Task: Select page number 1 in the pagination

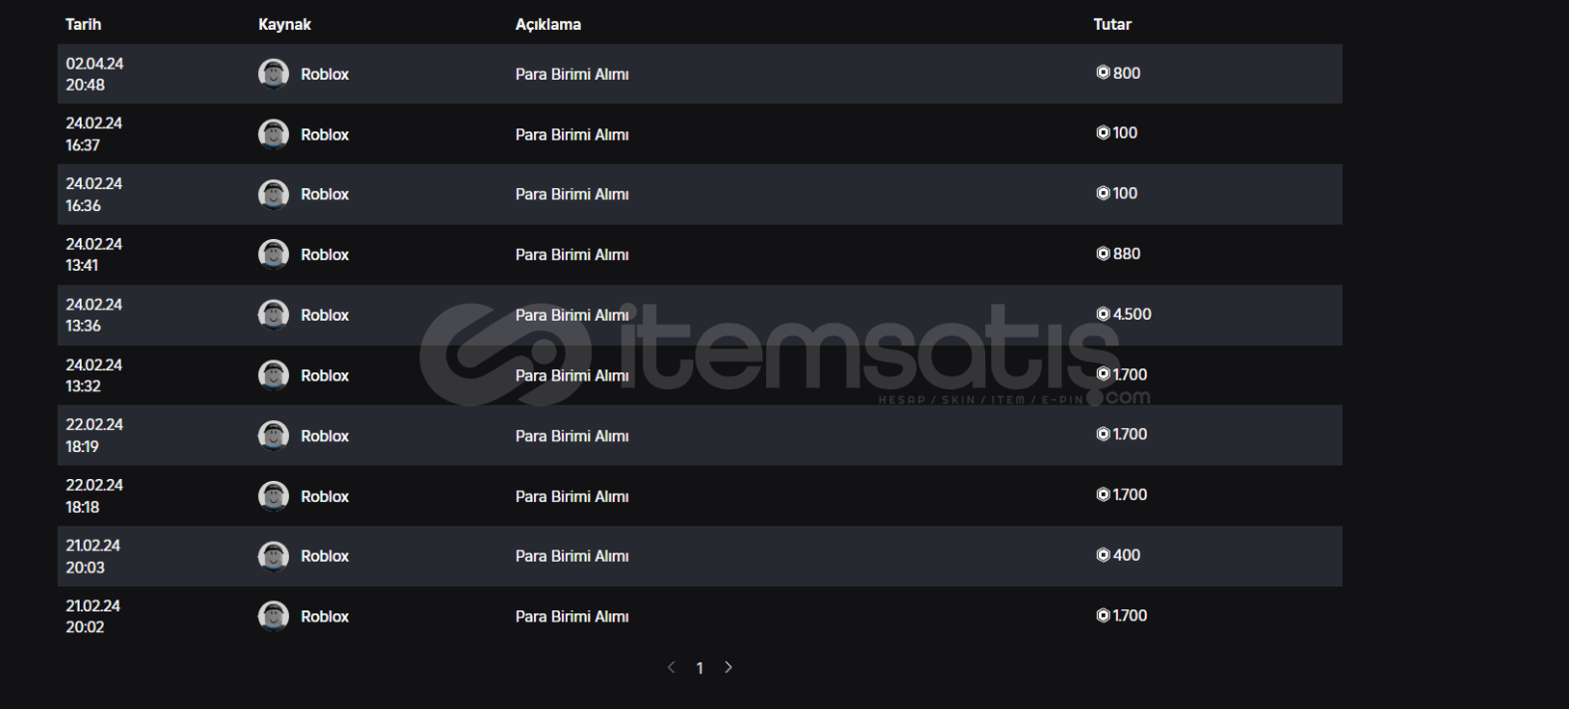Action: tap(699, 668)
